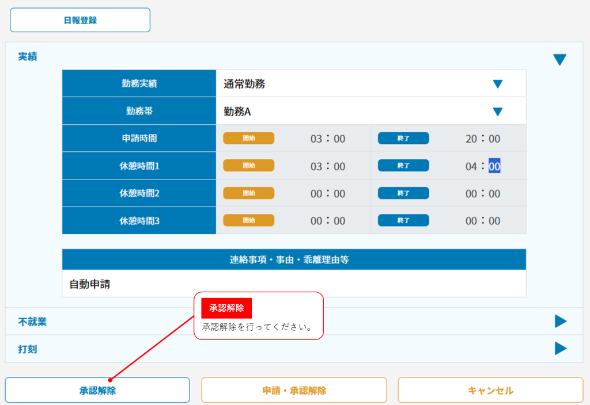This screenshot has width=590, height=405.
Task: Click the 開始 badge in 休憩時間1 row
Action: pos(249,166)
